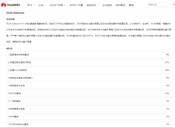
Task: Click the 考试内容 heading
Action: pyautogui.click(x=10, y=19)
